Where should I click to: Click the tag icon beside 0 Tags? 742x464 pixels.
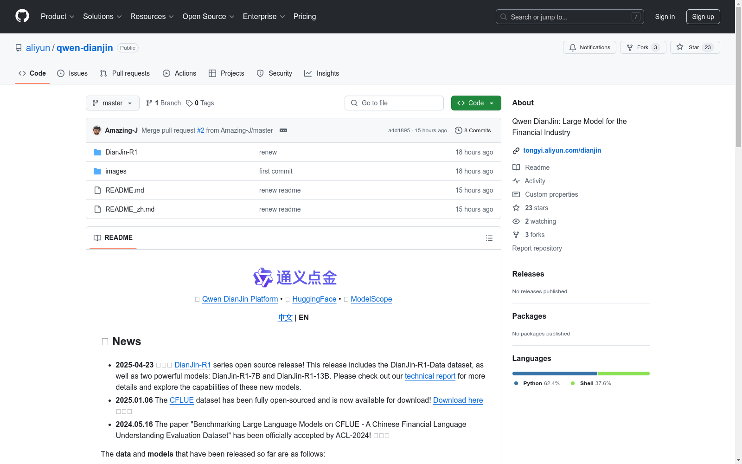[x=189, y=103]
